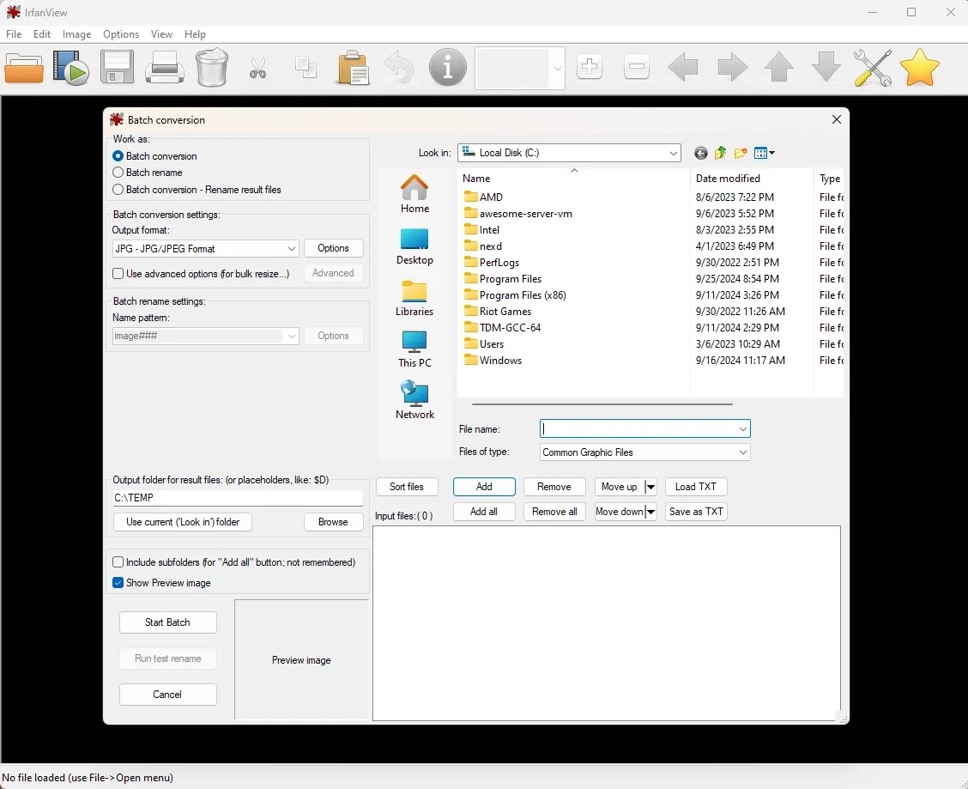Viewport: 968px width, 789px height.
Task: Open the Output format JPG dropdown
Action: coord(206,248)
